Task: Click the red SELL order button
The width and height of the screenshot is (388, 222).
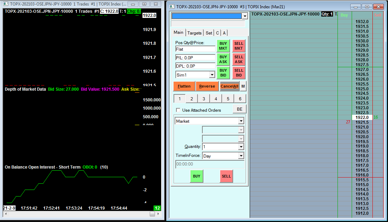Action: coord(226,176)
